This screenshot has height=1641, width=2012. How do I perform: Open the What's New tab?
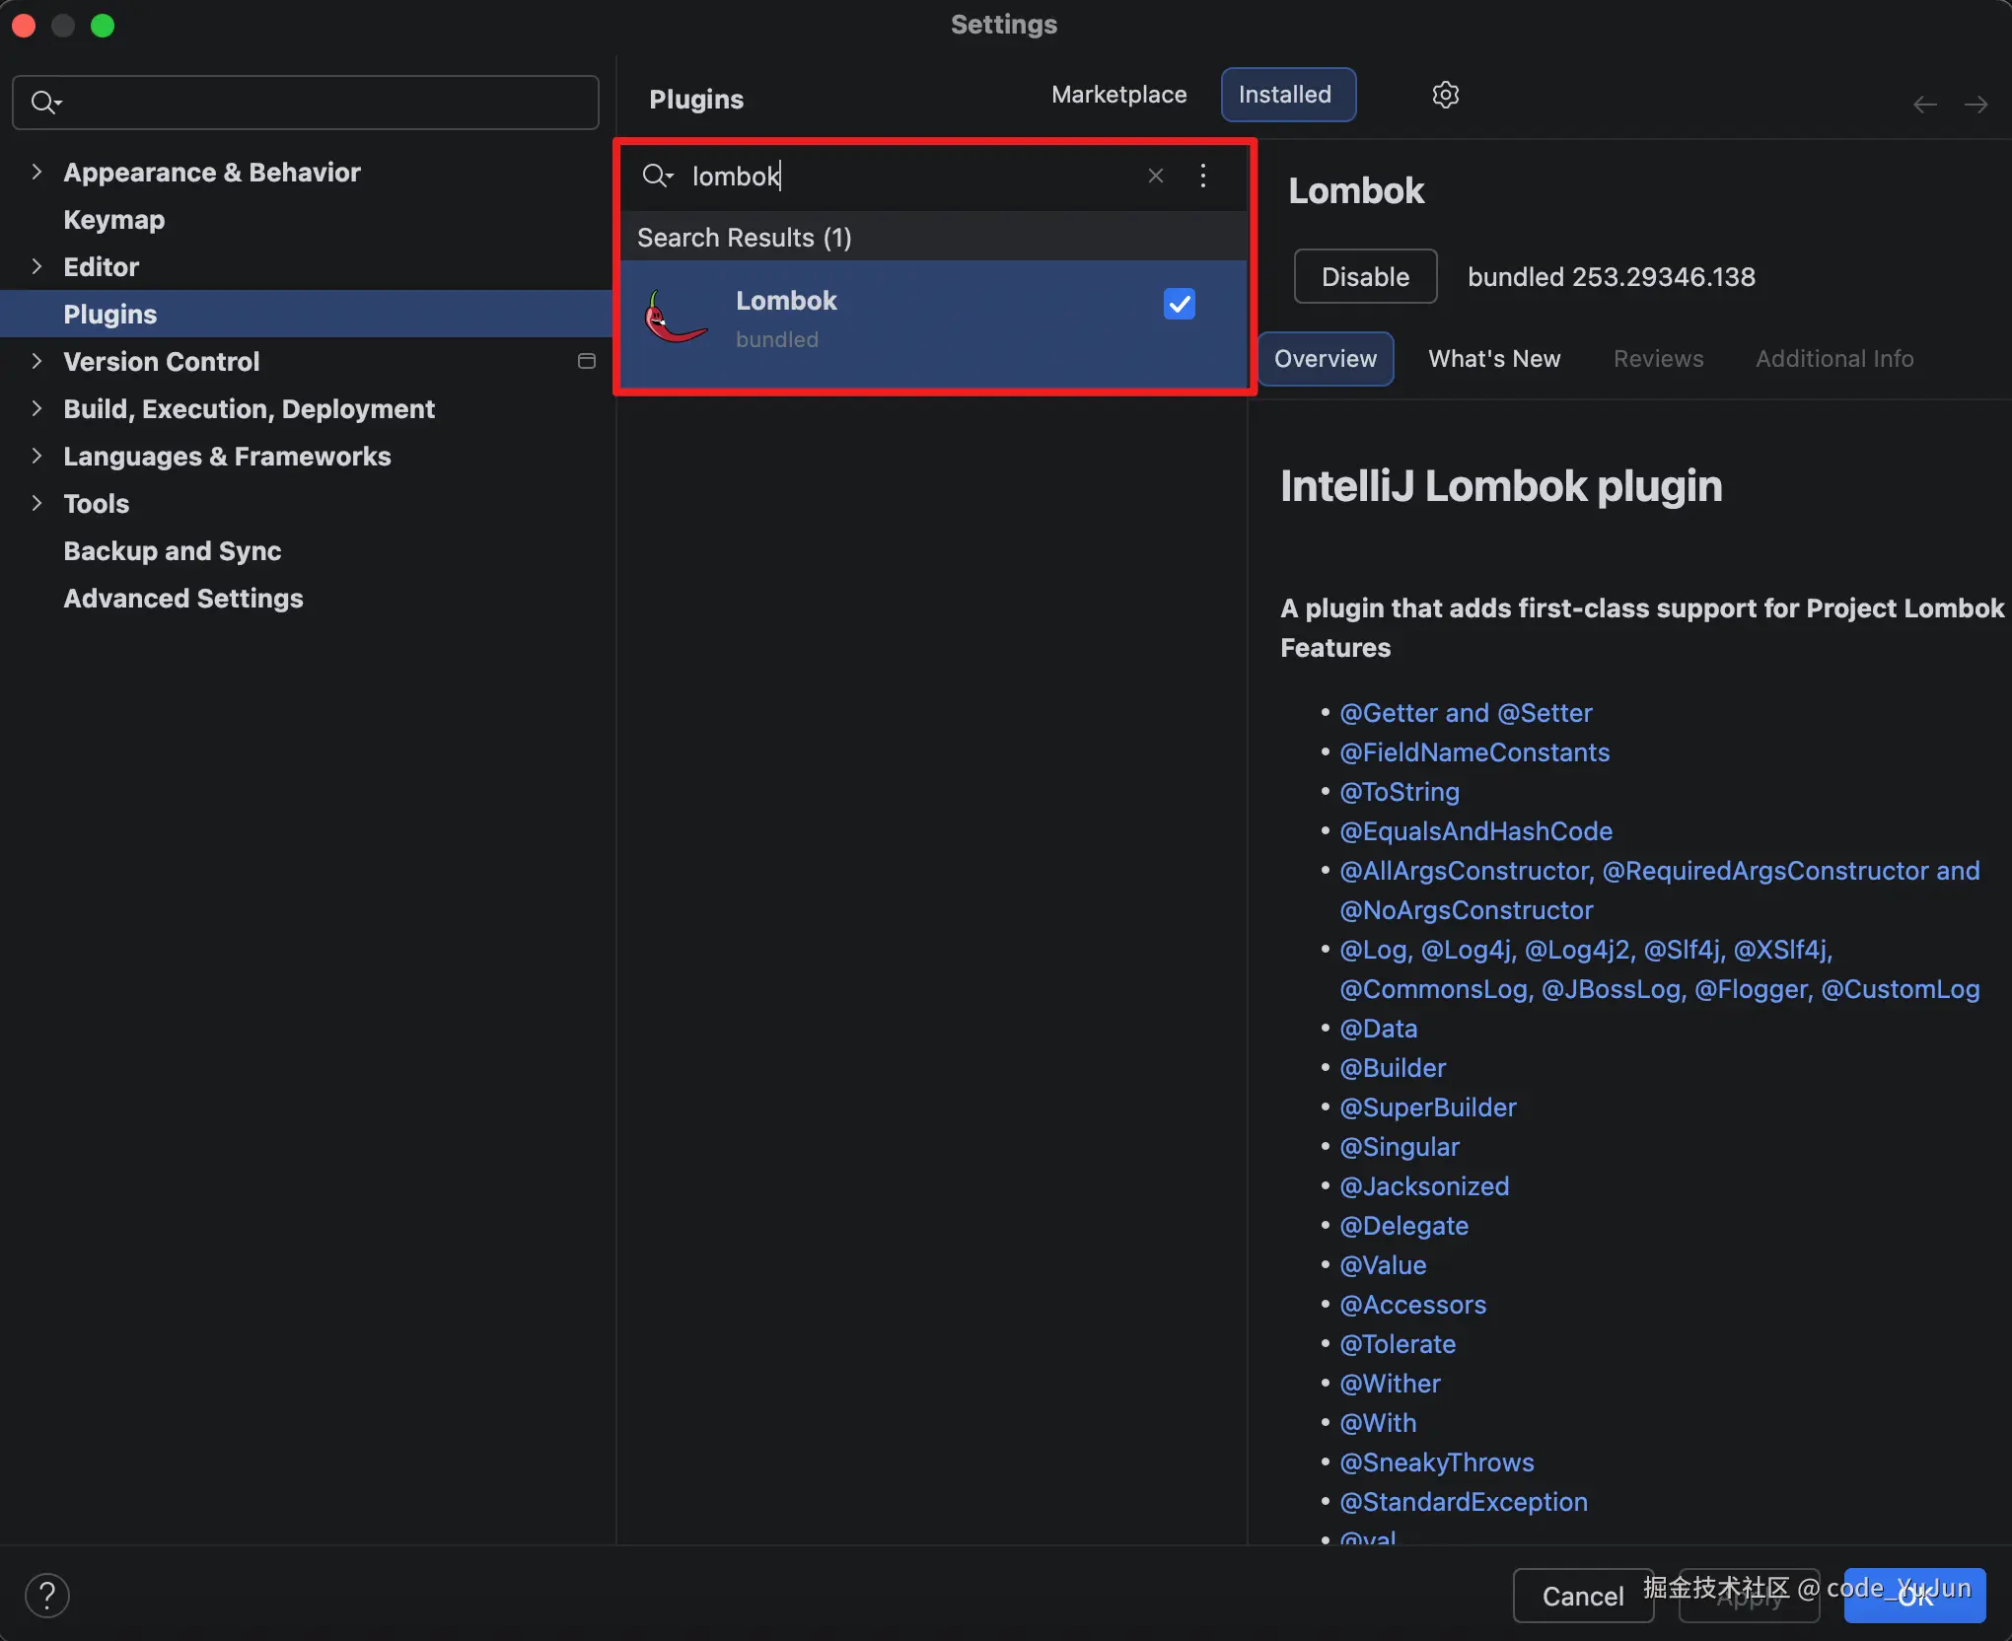1494,359
